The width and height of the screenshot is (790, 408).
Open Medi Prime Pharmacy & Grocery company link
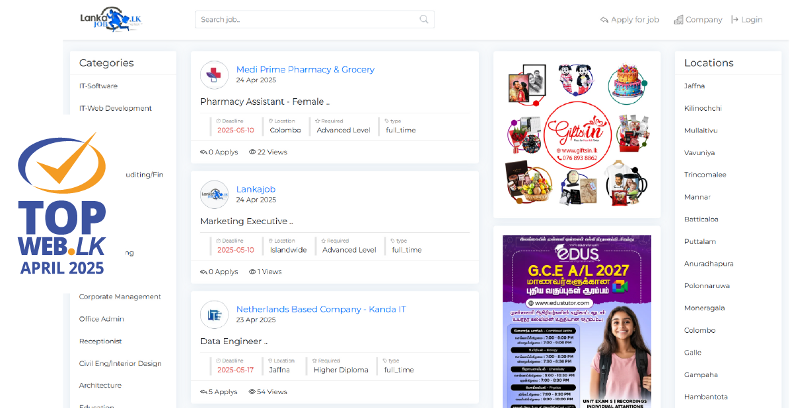(305, 69)
